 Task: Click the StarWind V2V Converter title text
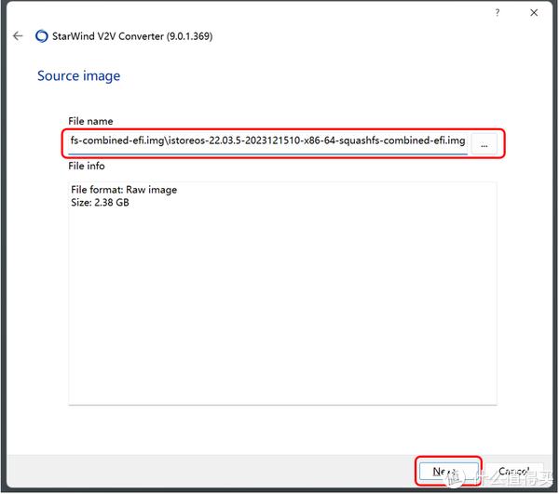pyautogui.click(x=132, y=36)
